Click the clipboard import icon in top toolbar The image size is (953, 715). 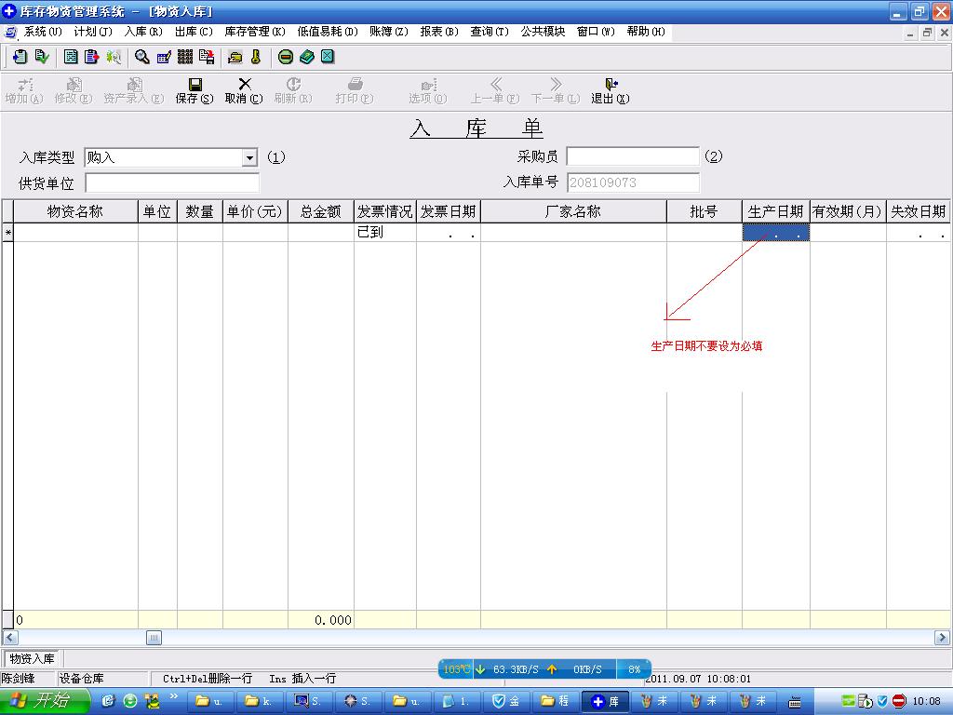(x=20, y=57)
